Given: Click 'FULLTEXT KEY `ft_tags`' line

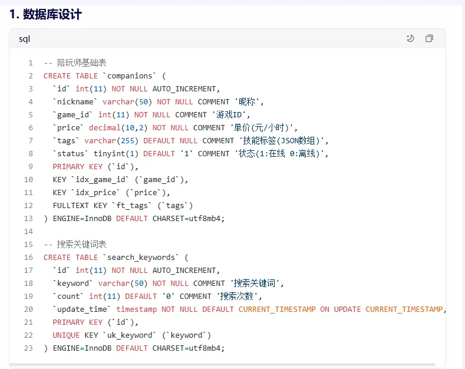Looking at the screenshot, I should [123, 206].
